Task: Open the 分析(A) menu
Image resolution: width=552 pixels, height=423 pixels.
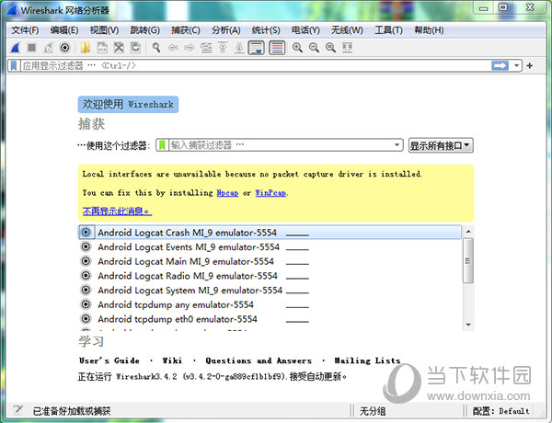Action: 225,30
